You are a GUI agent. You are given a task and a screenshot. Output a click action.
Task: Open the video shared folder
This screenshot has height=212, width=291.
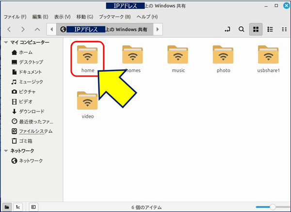[x=87, y=105]
